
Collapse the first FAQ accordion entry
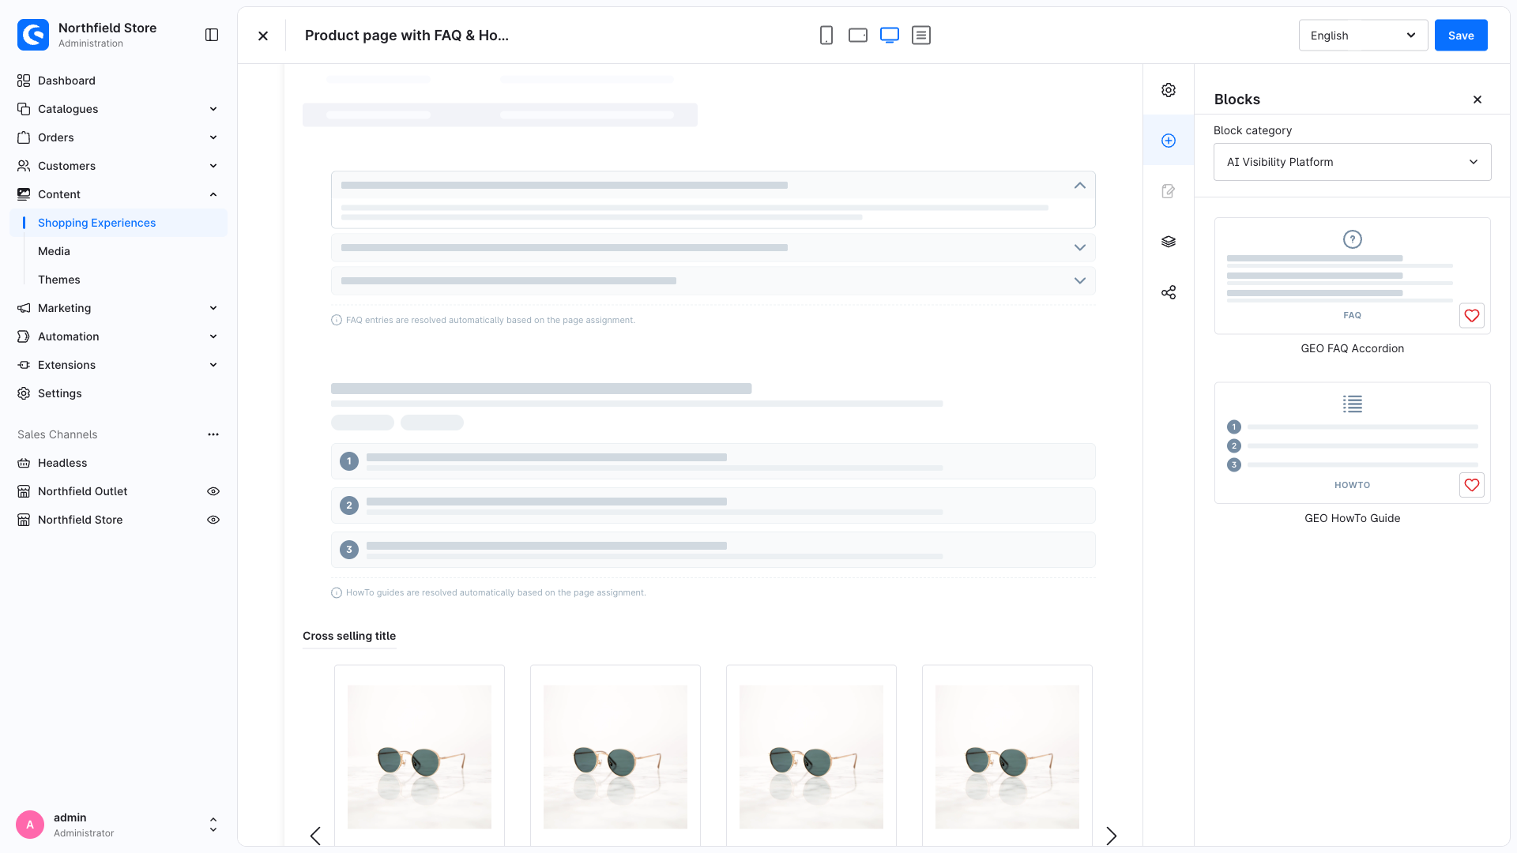click(1080, 185)
